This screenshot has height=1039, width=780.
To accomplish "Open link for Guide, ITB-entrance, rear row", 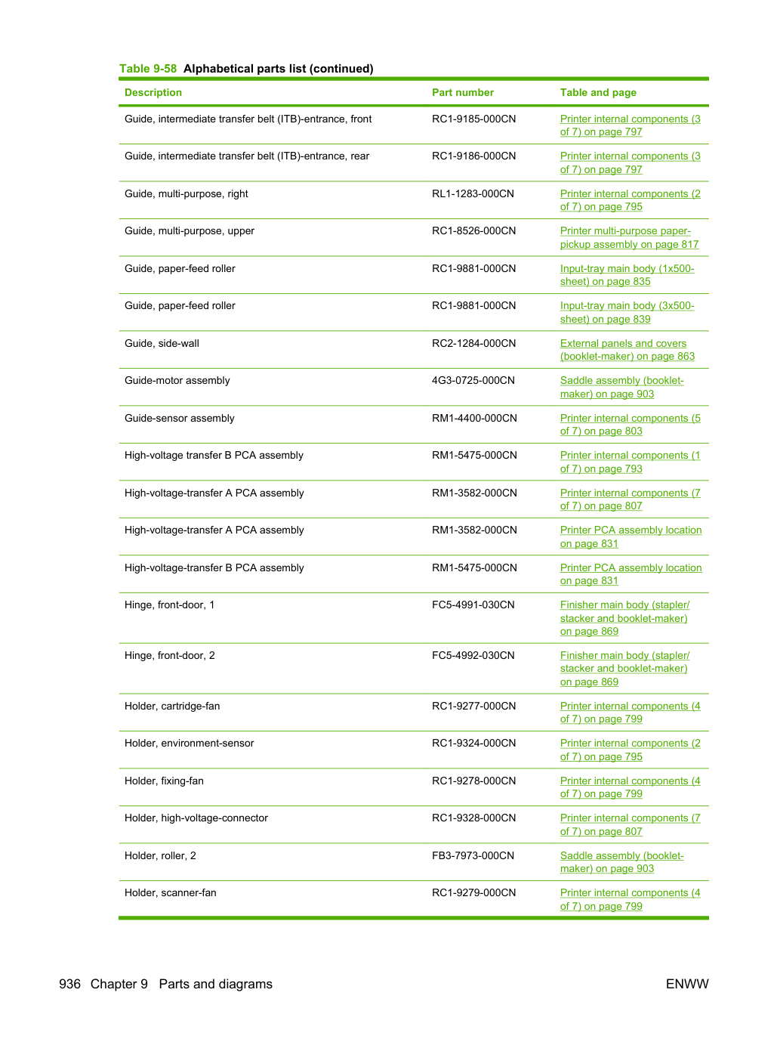I will coord(630,162).
